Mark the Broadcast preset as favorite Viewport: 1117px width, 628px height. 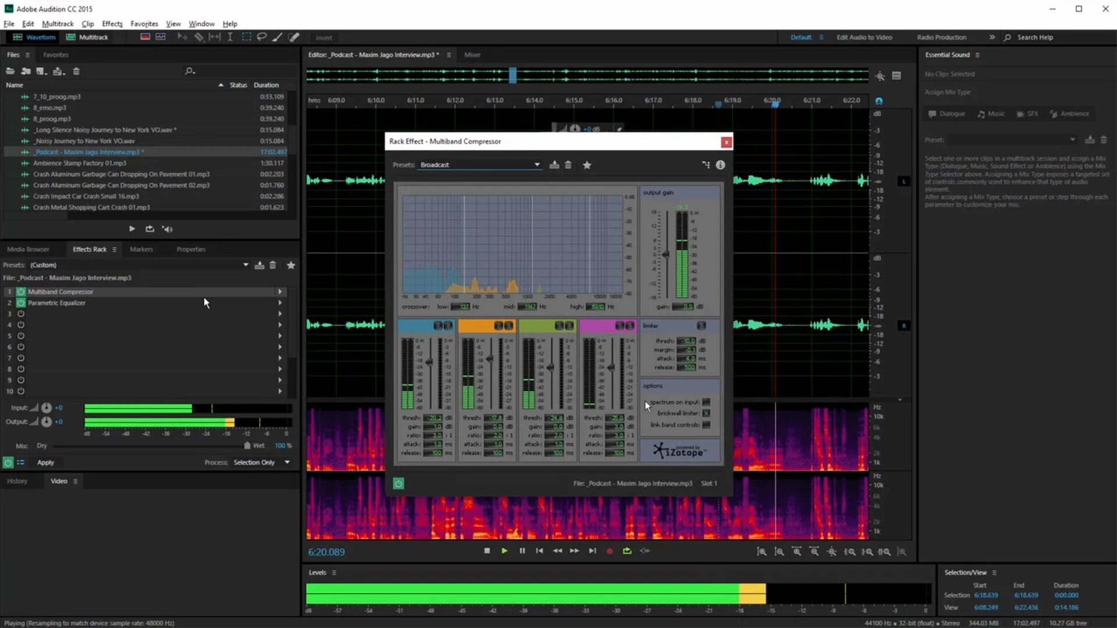tap(587, 165)
